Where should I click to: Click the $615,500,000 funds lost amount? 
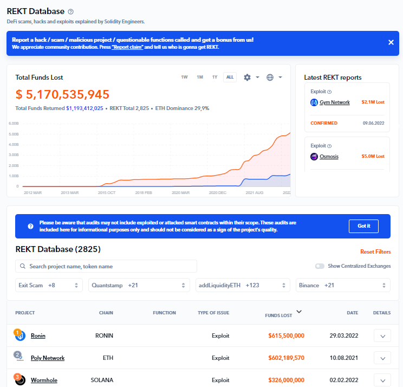click(x=286, y=336)
